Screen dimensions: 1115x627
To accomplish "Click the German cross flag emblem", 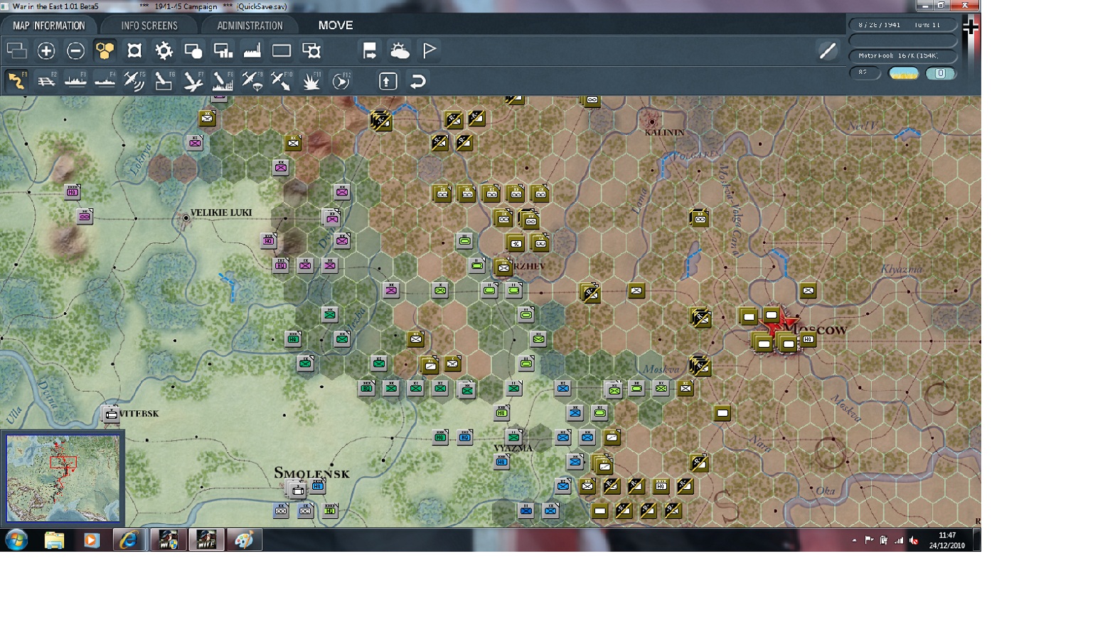I will (x=971, y=27).
